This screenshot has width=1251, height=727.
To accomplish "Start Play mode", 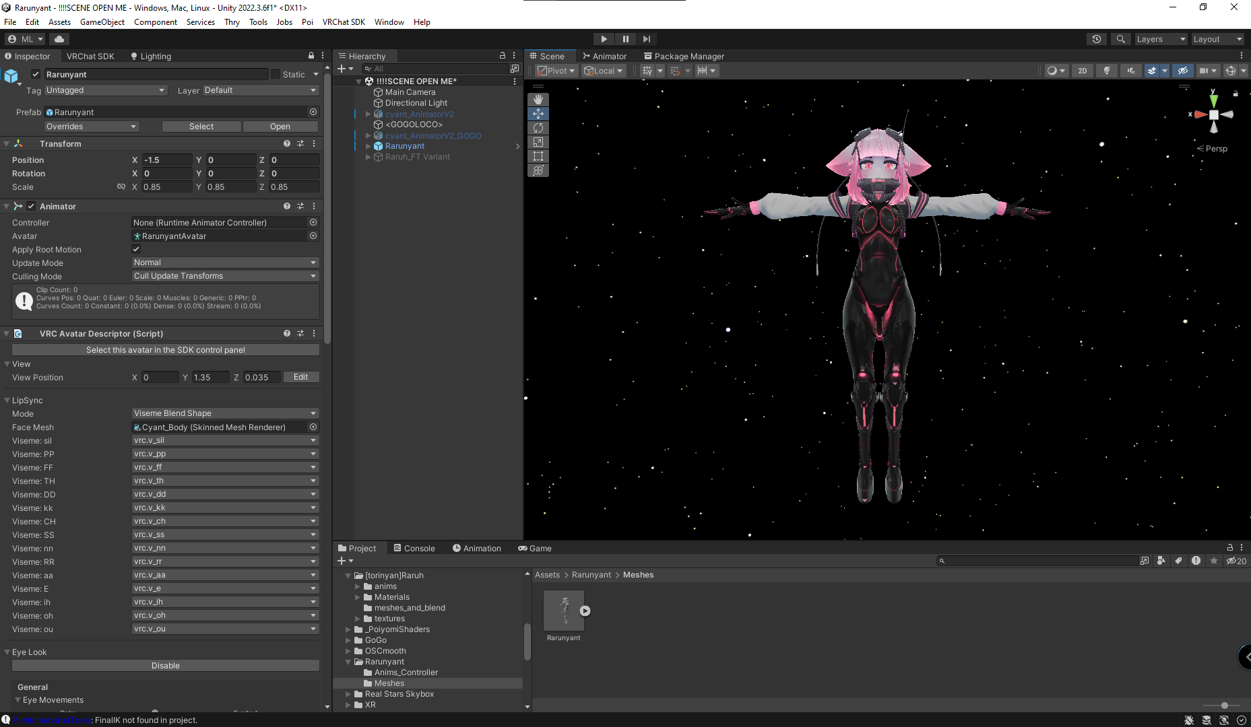I will tap(604, 39).
